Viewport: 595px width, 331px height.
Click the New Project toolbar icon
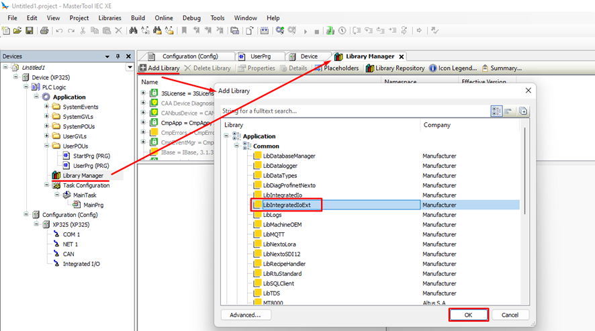pos(6,31)
